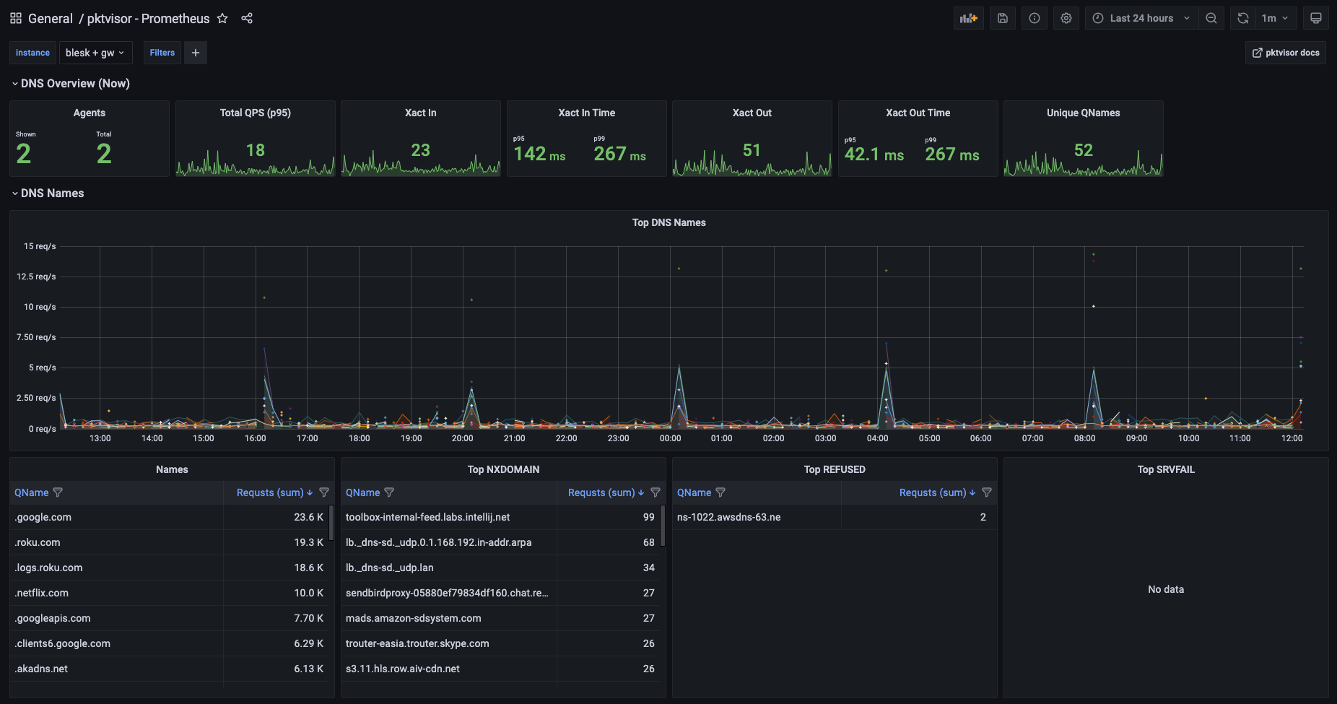Open dashboard insights info icon
This screenshot has width=1337, height=704.
(1035, 18)
